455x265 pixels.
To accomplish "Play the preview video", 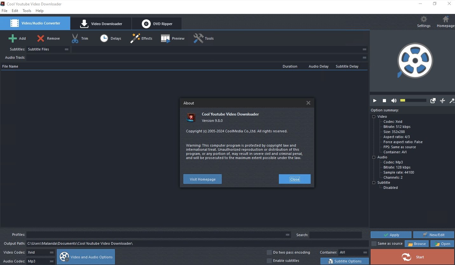I will (x=375, y=101).
